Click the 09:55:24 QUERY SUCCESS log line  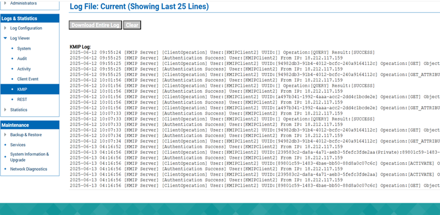click(x=222, y=53)
